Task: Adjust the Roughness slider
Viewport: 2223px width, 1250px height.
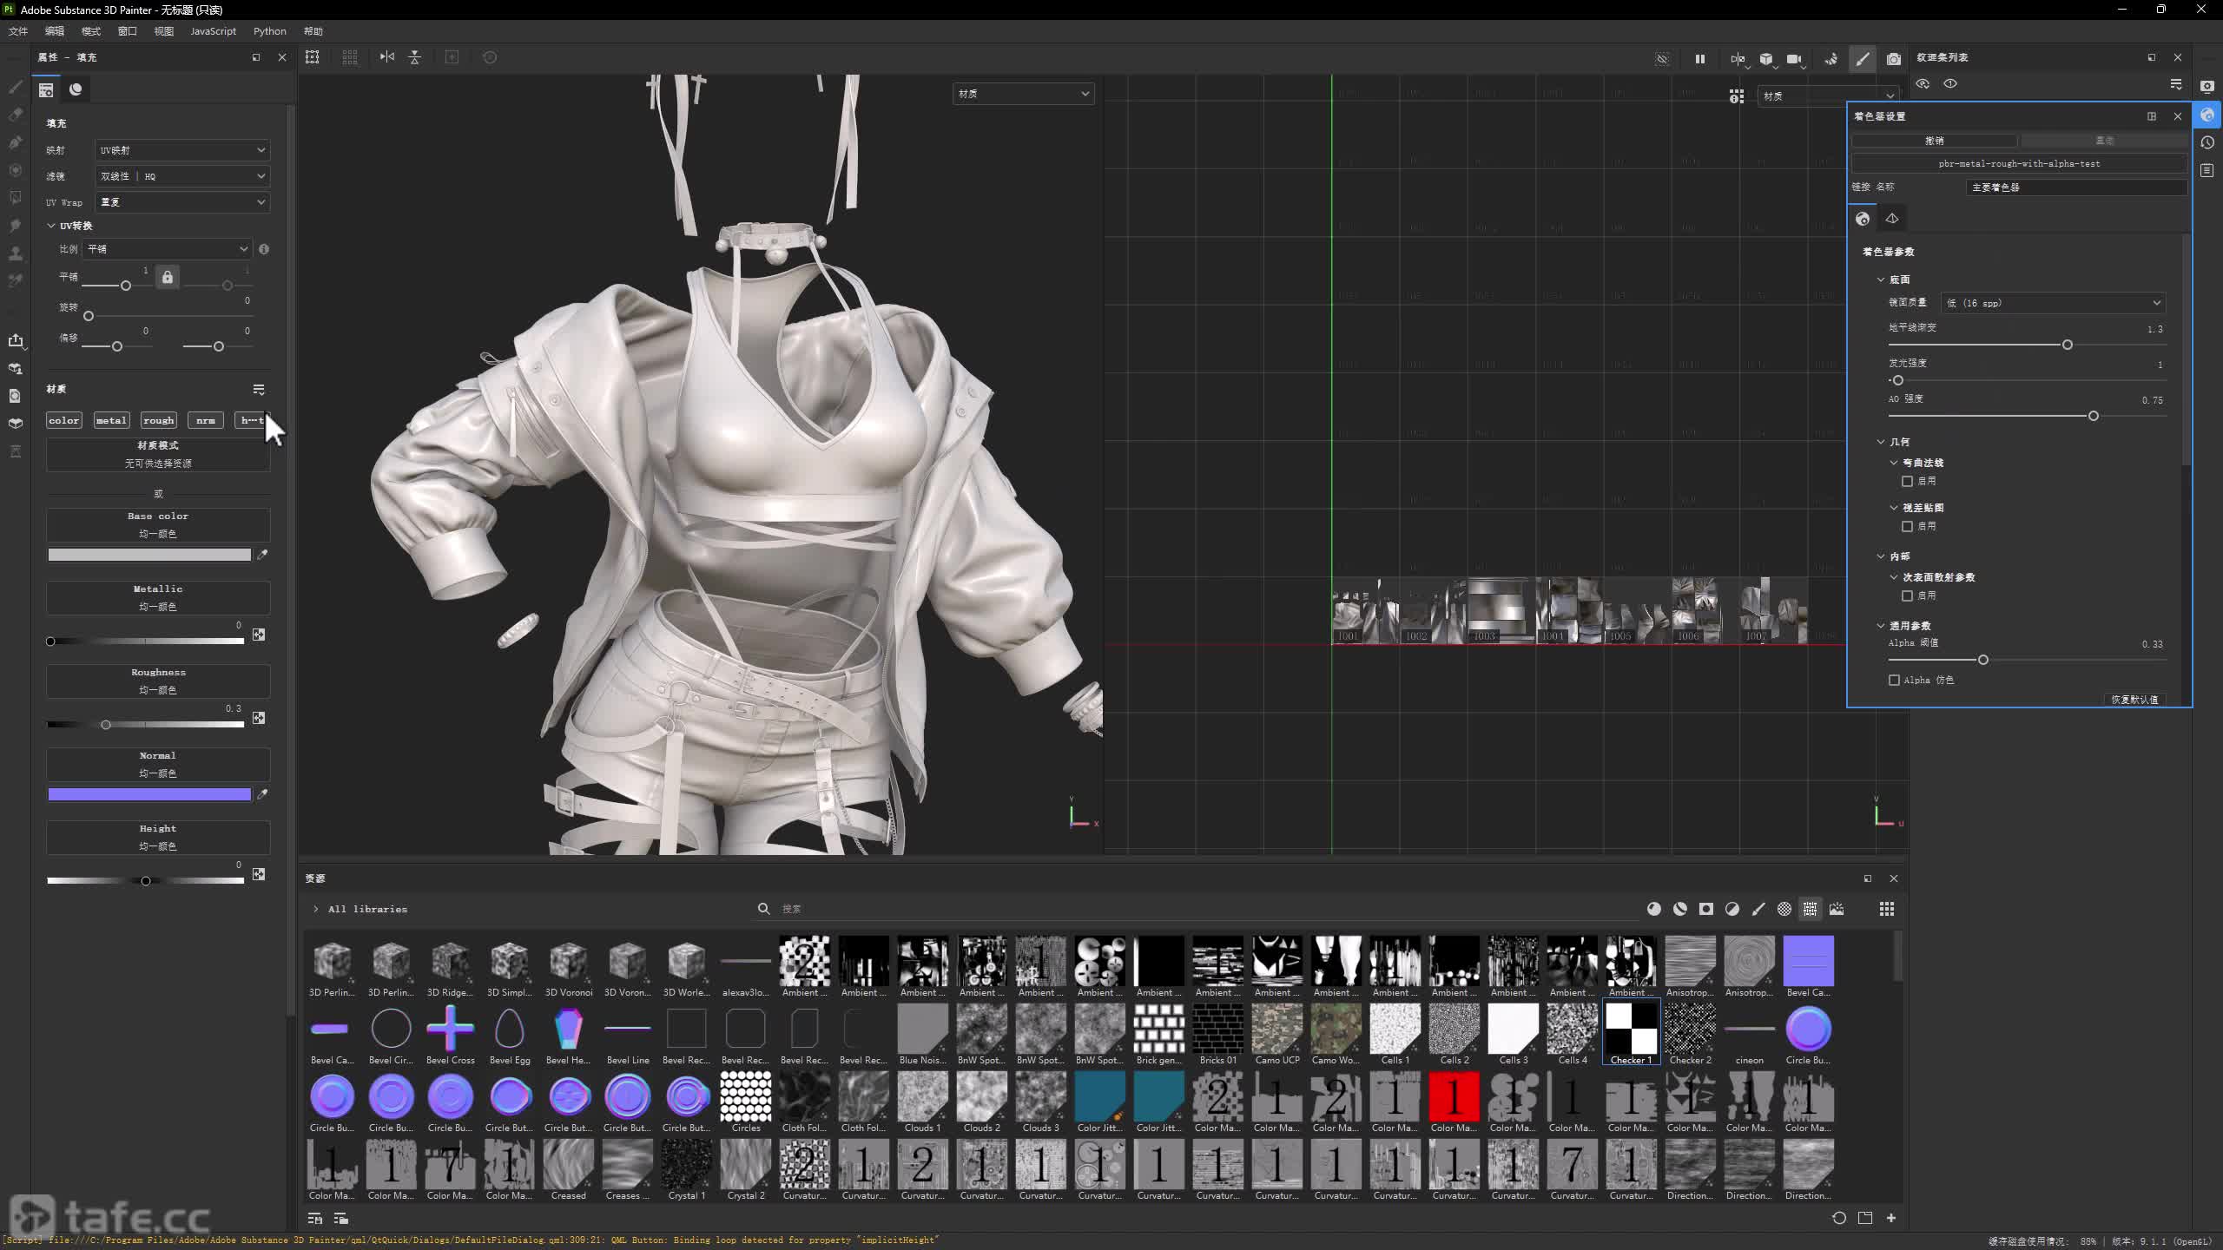Action: click(145, 725)
